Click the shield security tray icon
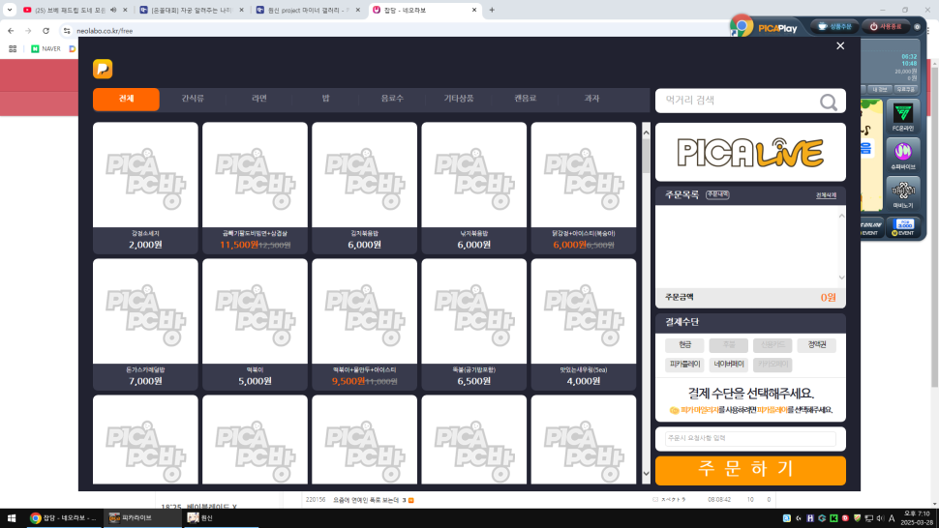 (857, 518)
